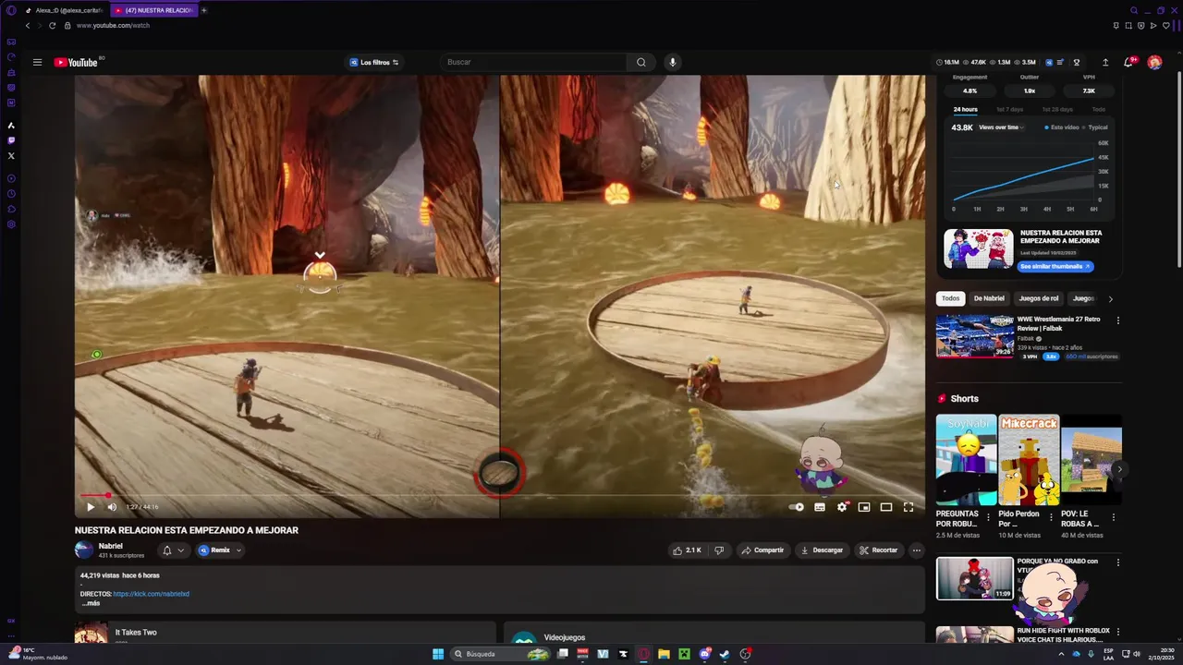This screenshot has height=665, width=1183.
Task: Start voice search with microphone icon
Action: pyautogui.click(x=672, y=63)
